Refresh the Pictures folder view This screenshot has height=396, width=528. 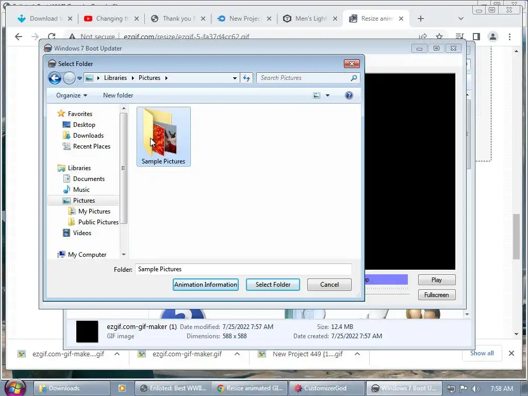coord(247,78)
